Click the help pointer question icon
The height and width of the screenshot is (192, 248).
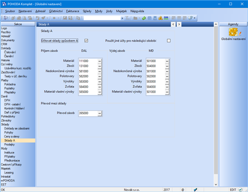pyautogui.click(x=190, y=18)
